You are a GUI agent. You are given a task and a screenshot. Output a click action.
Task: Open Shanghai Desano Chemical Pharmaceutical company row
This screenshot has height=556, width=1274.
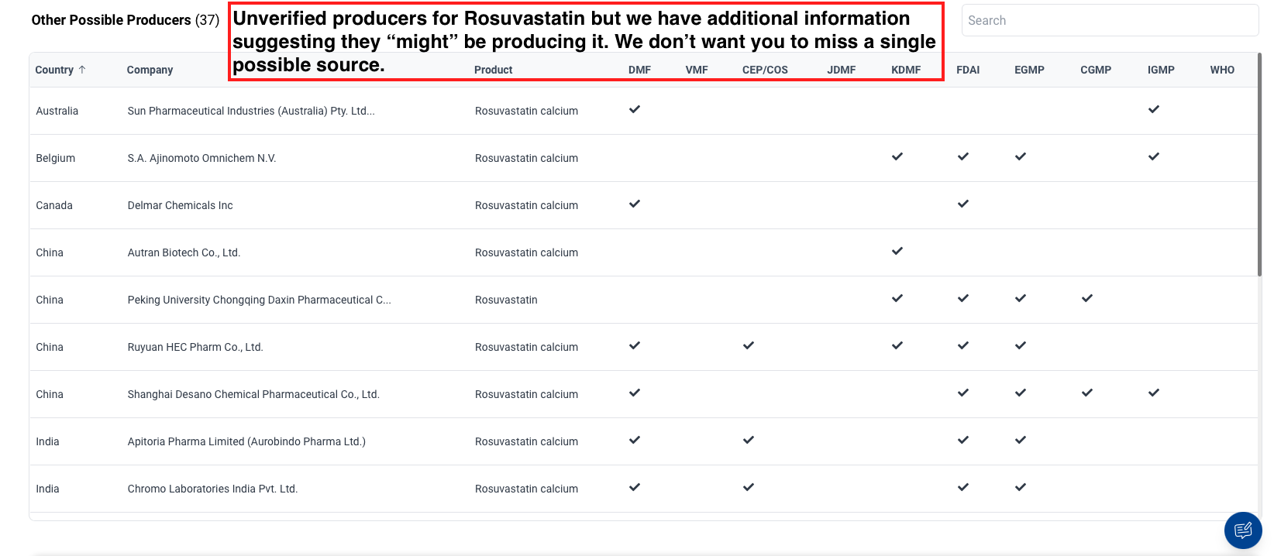pos(253,394)
